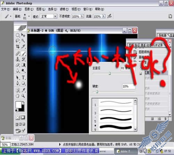
Task: Adjust the 硬度 hardness slider
Action: pos(97,92)
